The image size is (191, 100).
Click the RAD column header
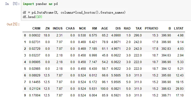point(127,28)
